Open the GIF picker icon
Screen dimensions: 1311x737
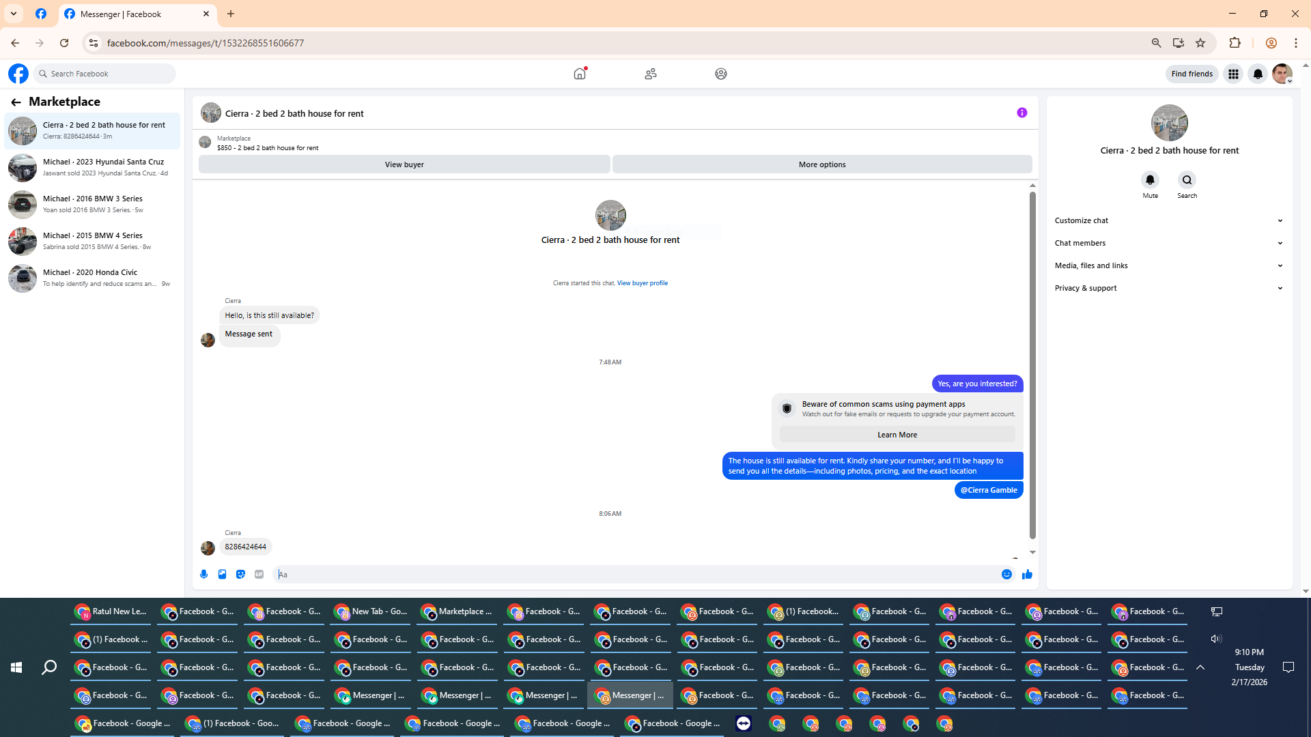pos(259,575)
